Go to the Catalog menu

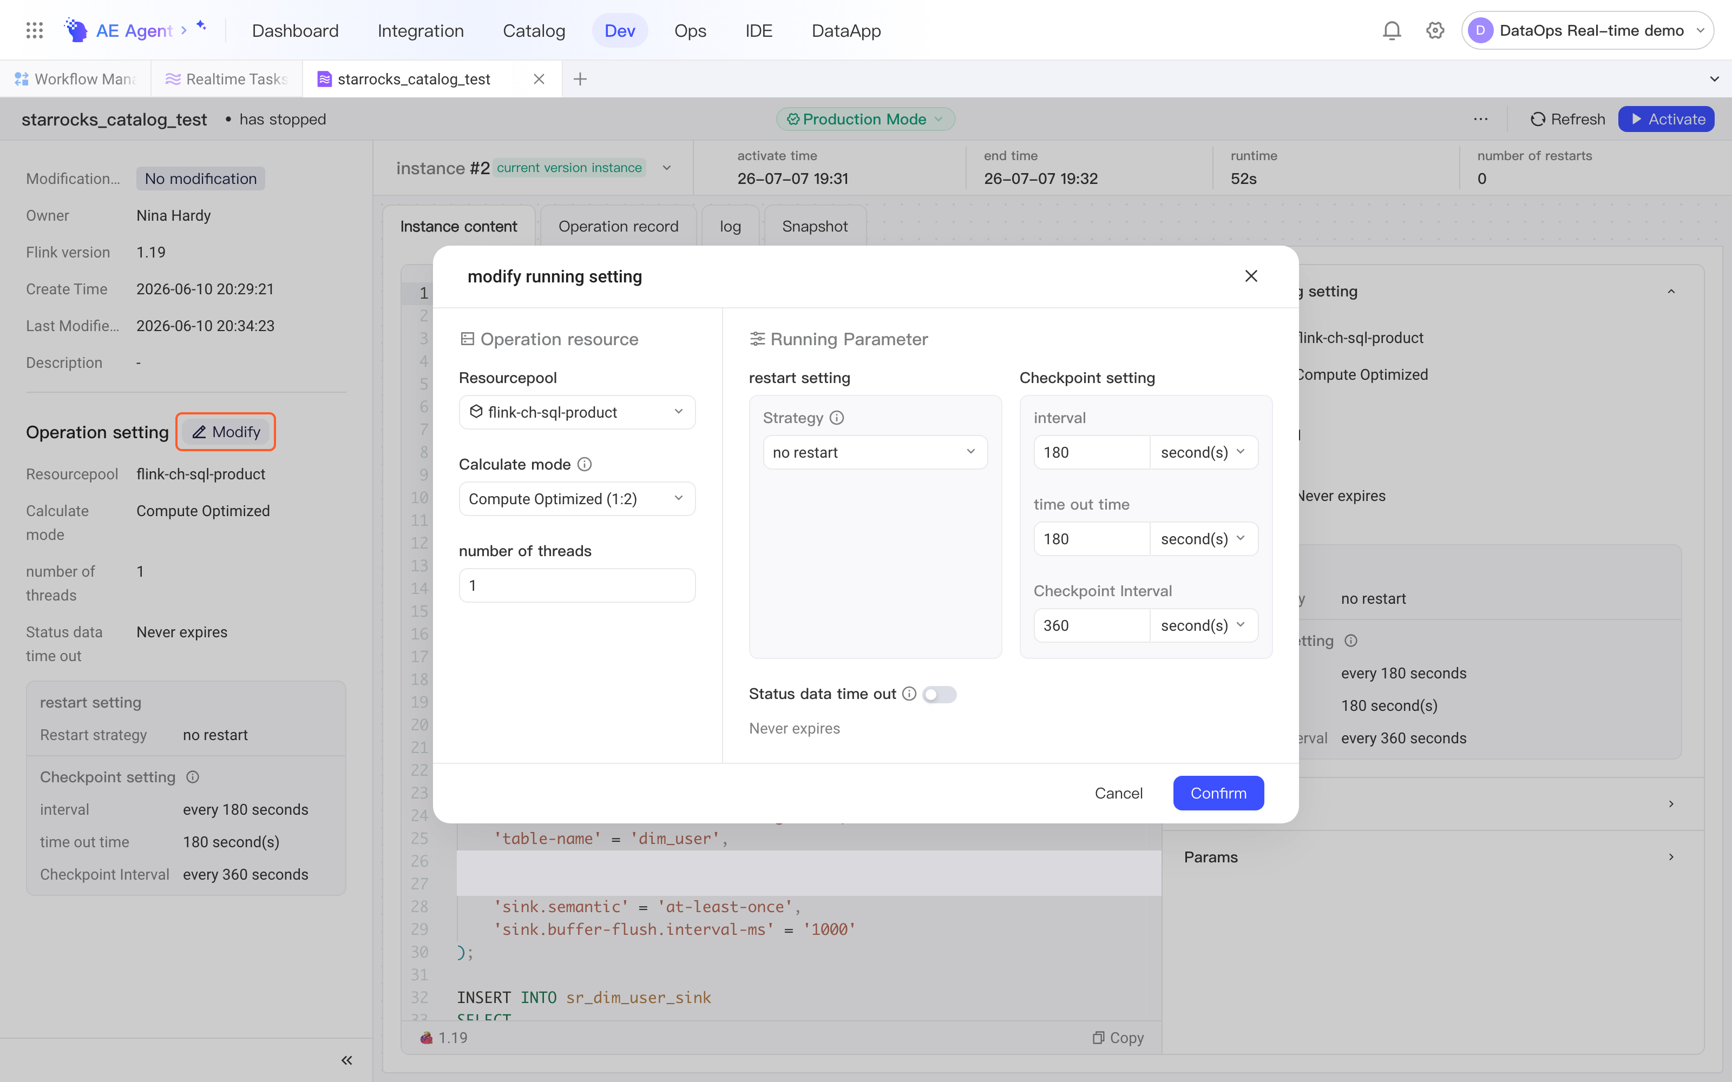534,31
